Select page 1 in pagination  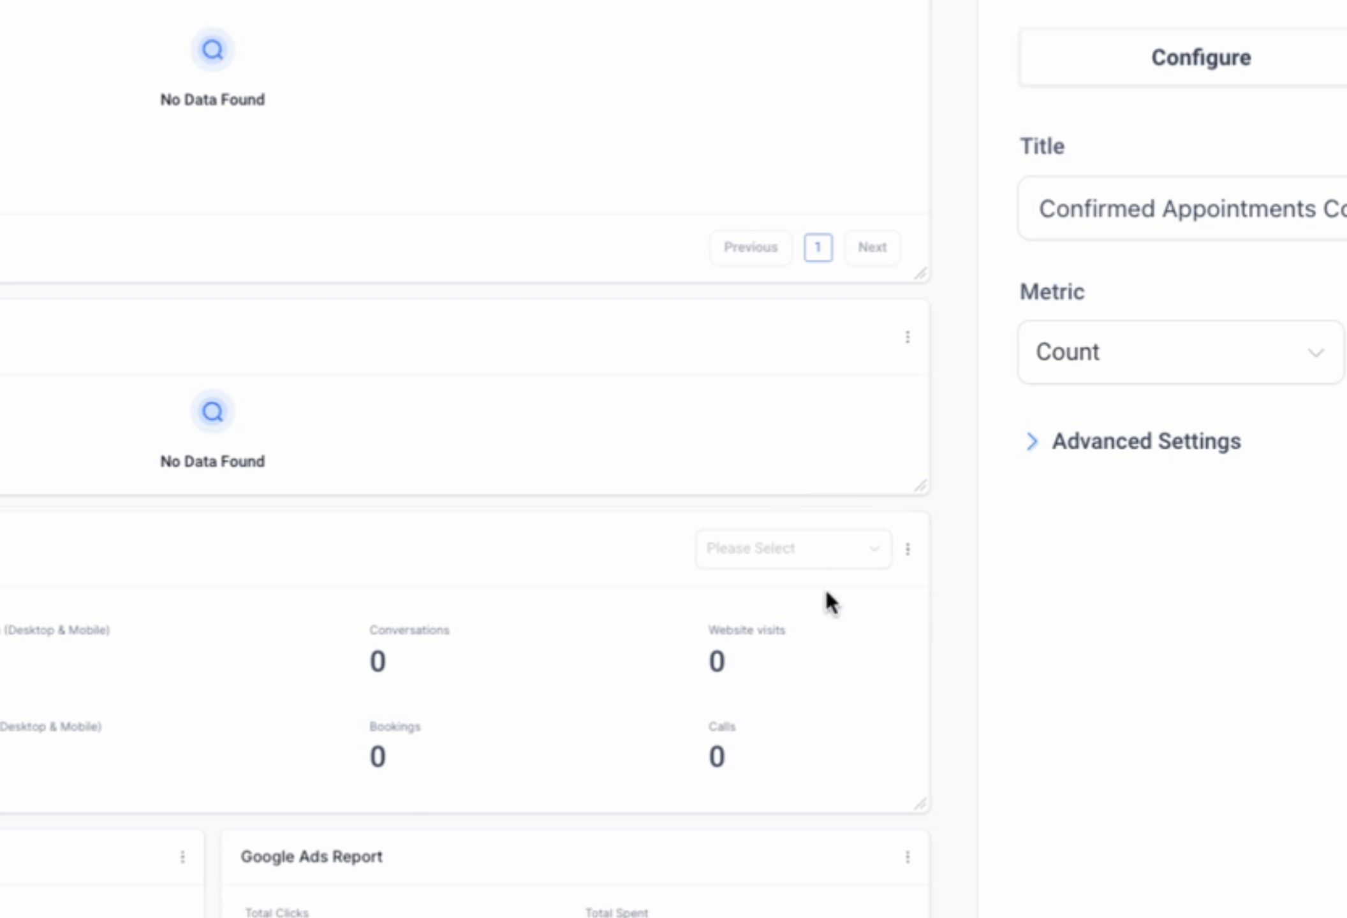[818, 247]
